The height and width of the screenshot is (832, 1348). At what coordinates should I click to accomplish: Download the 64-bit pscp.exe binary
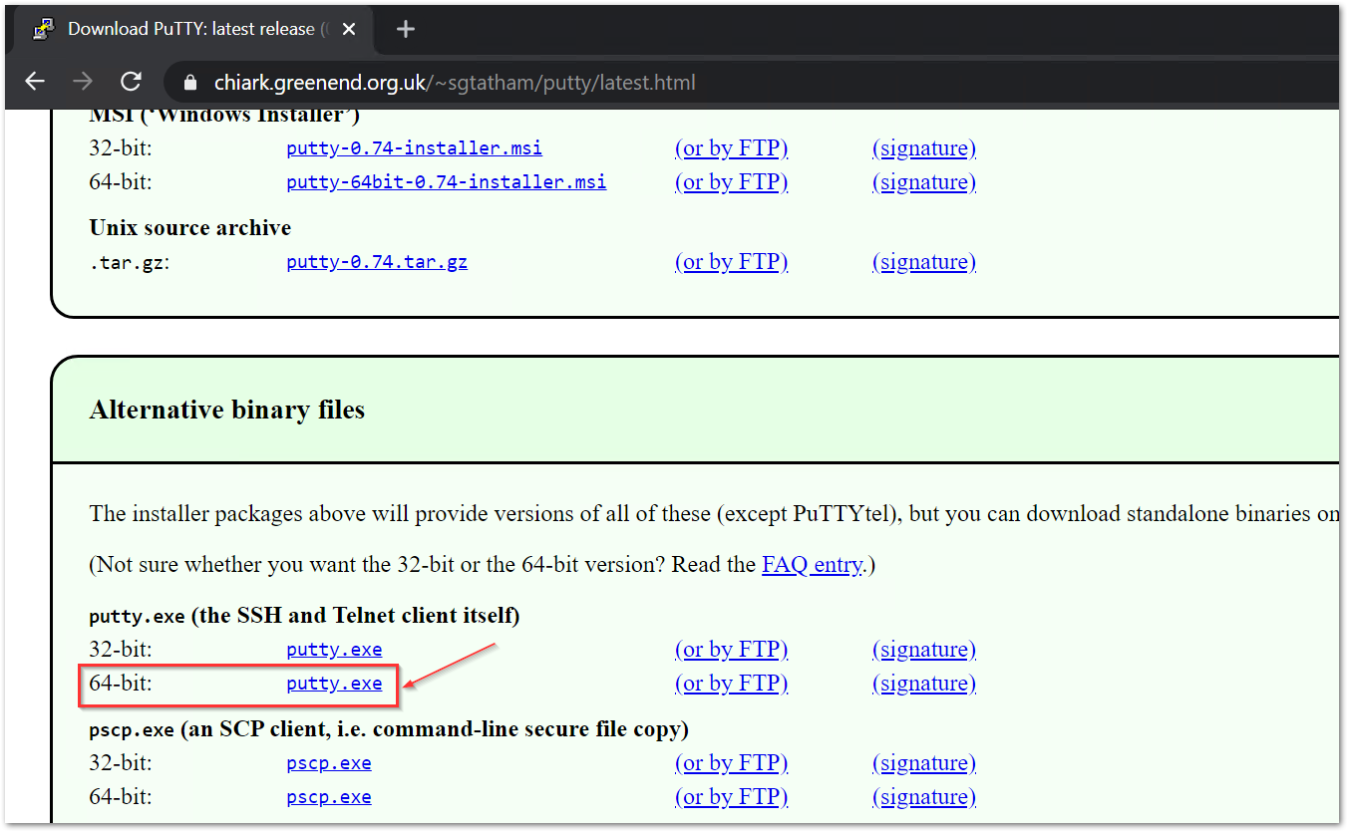(329, 797)
